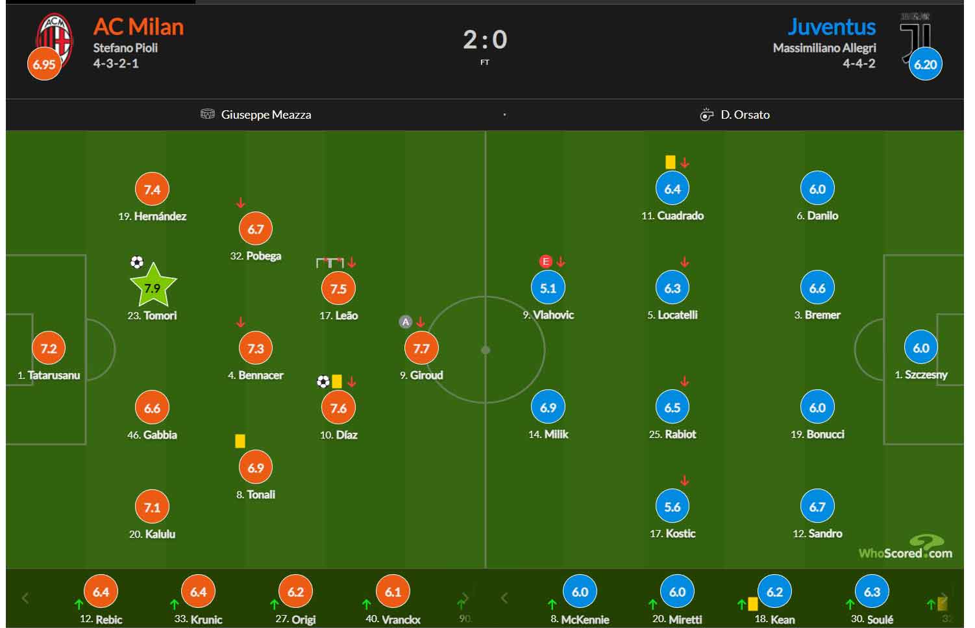Click the goal ball icon above Tomori
This screenshot has width=975, height=628.
click(136, 262)
